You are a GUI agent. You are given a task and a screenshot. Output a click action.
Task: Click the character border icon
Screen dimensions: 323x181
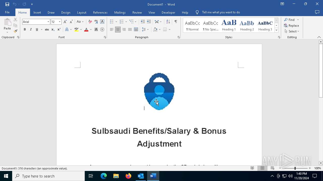pos(102,22)
